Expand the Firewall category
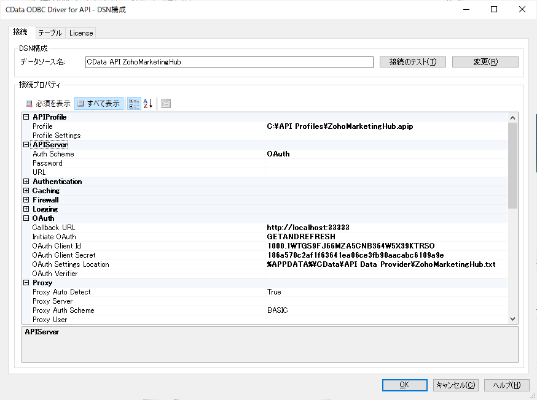537x400 pixels. coord(26,199)
